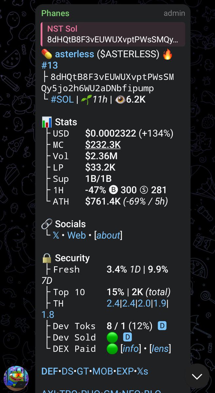Open the asterless token name link
215x393 pixels.
(x=74, y=54)
